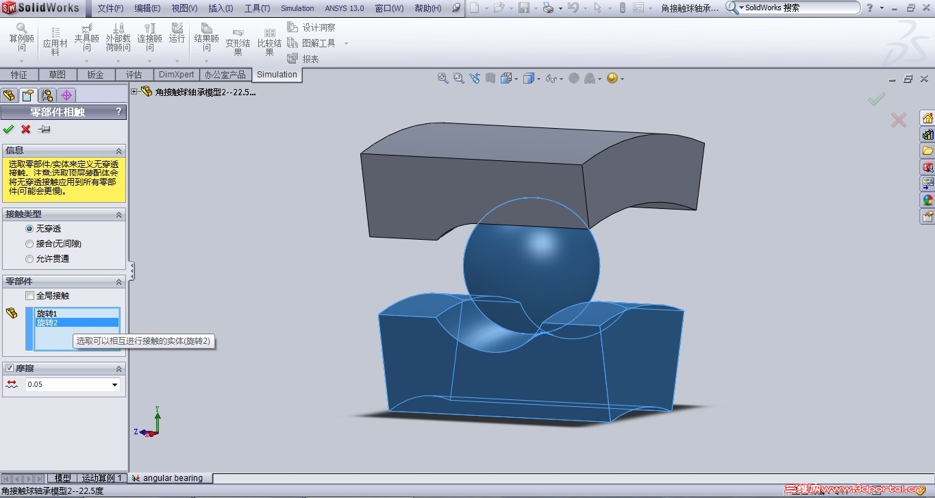This screenshot has width=935, height=498.
Task: Click the SolidWorks Resources home icon
Action: click(927, 118)
